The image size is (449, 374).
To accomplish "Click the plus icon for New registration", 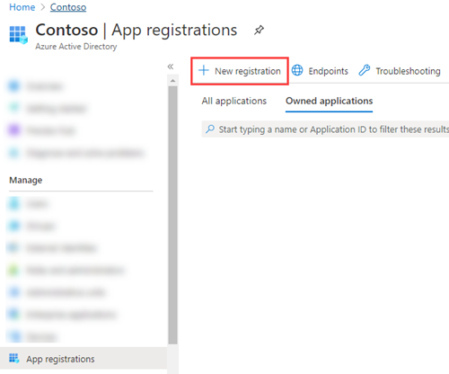I will coord(204,70).
